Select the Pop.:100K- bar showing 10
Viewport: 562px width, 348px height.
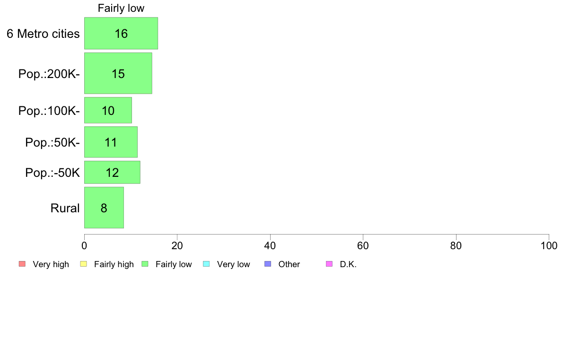click(x=108, y=110)
